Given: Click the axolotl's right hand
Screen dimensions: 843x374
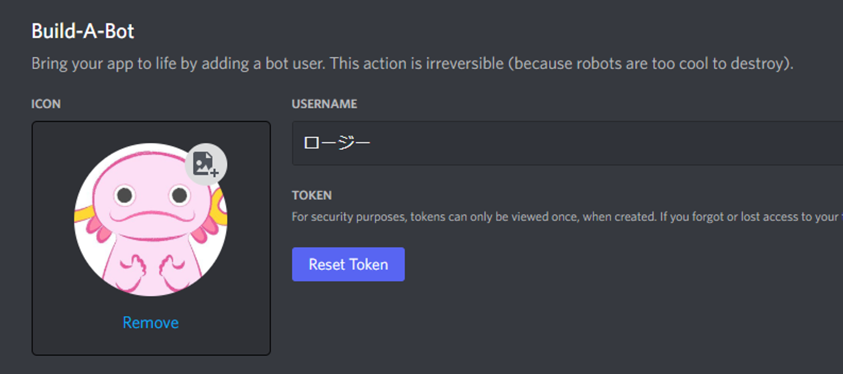Looking at the screenshot, I should (173, 268).
